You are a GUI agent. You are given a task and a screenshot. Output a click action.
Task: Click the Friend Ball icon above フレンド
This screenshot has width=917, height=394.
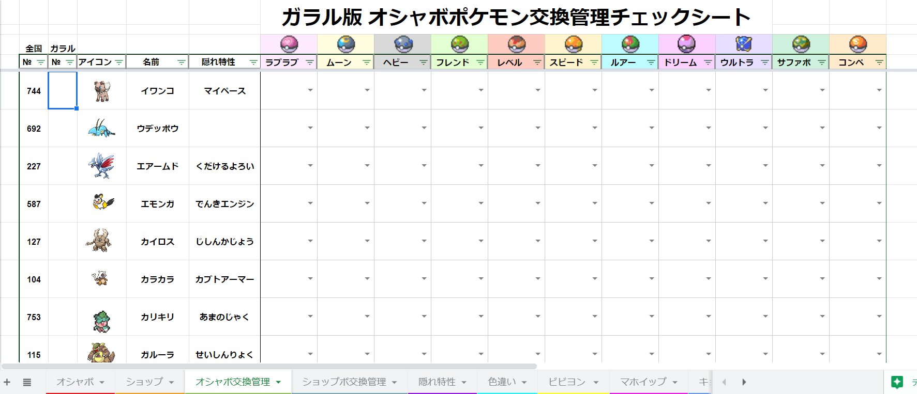click(x=460, y=44)
